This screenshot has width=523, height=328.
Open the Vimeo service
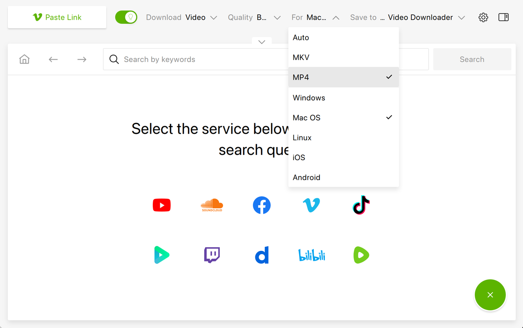point(311,205)
